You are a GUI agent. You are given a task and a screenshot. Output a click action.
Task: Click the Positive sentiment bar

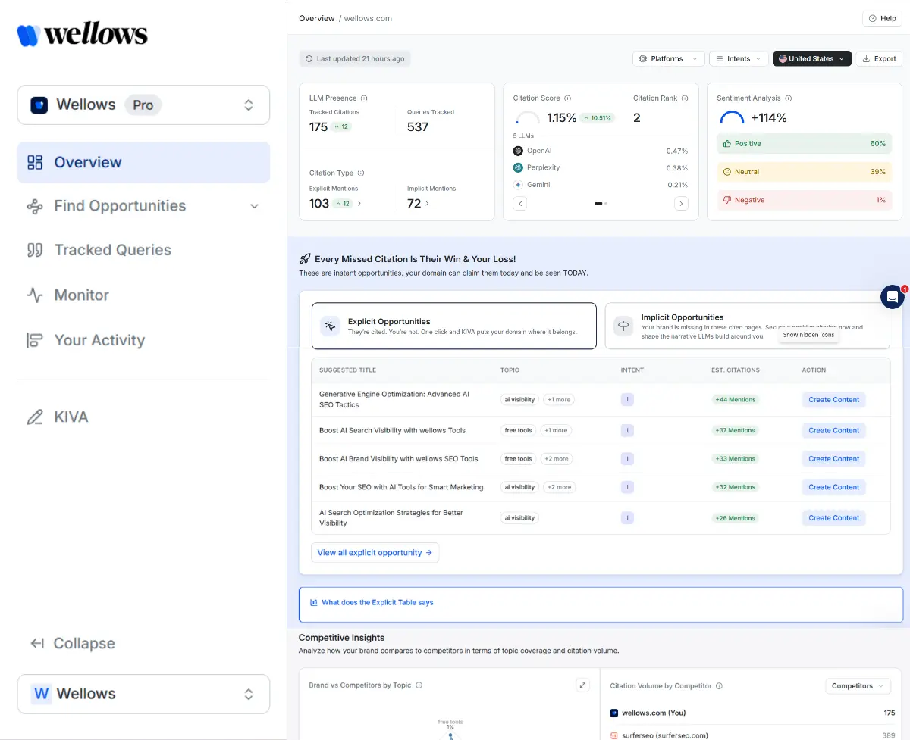[x=805, y=143]
